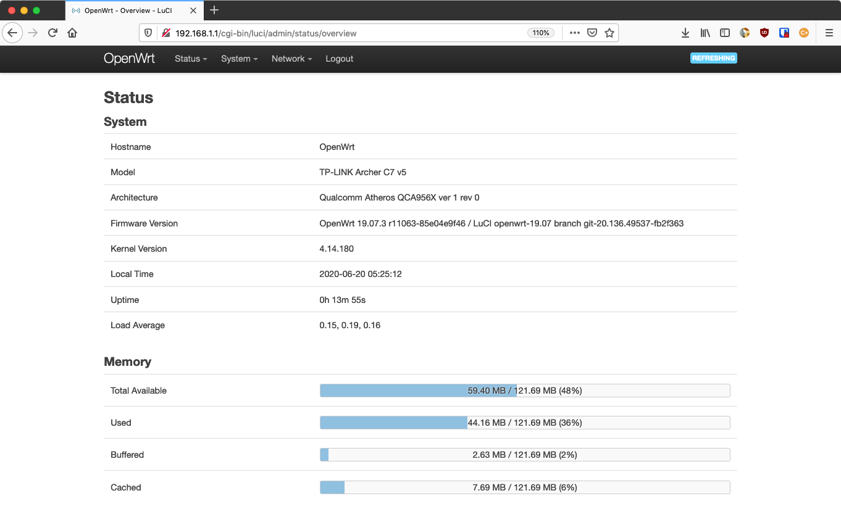Click the 'Kernel Version' row label
This screenshot has width=841, height=517.
tap(139, 249)
